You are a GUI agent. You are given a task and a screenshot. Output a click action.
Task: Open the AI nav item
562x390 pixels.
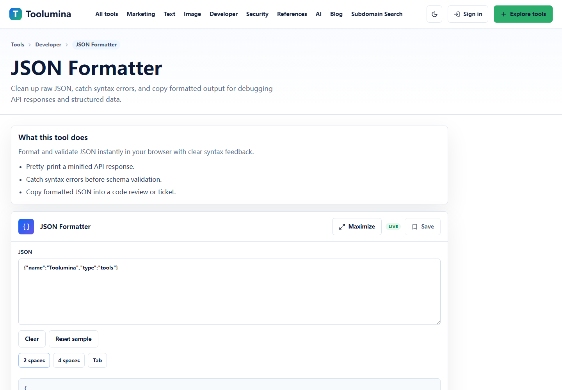[318, 14]
